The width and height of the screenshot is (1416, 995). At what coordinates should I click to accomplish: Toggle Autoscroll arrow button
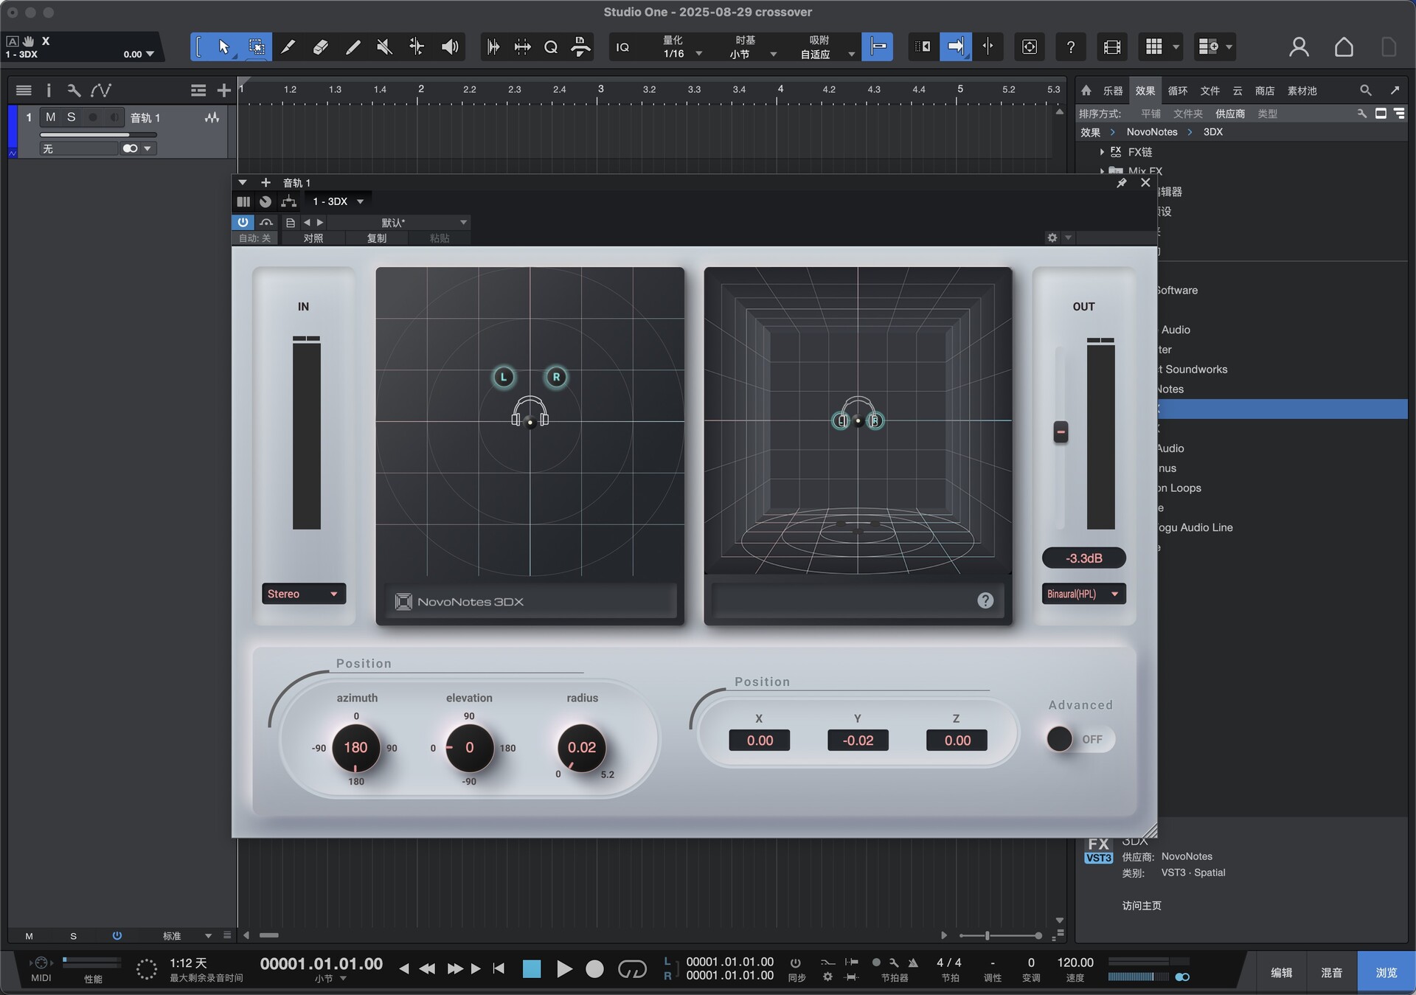click(955, 47)
